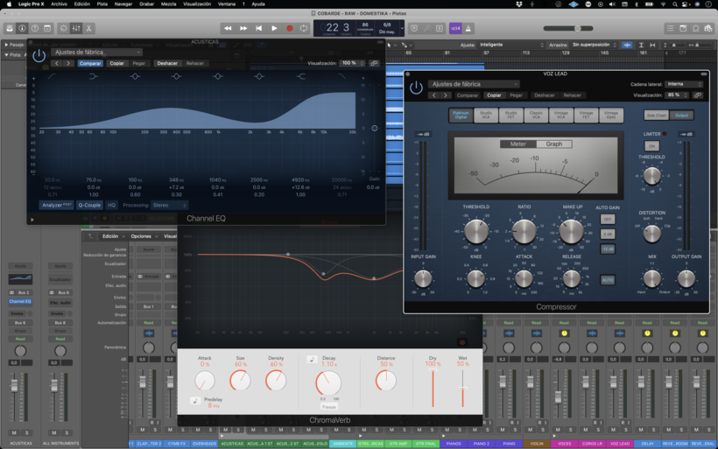Open the Ajuste Inteligente snap dropdown
Viewport: 718px width, 449px height.
tap(511, 45)
